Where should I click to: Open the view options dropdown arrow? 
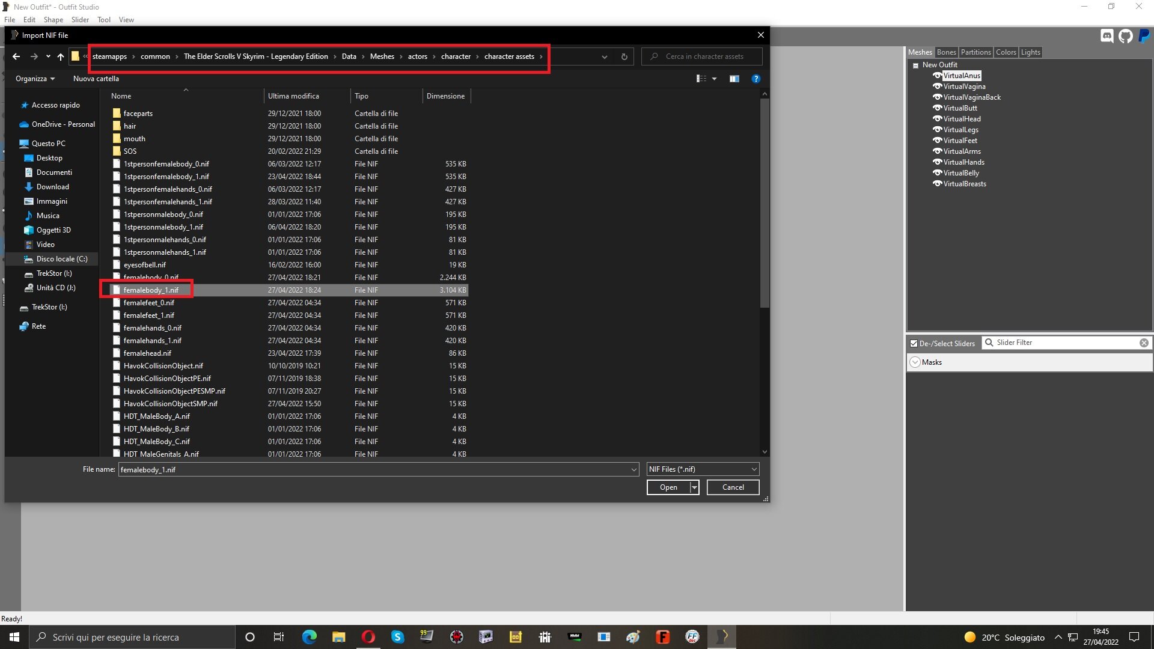pyautogui.click(x=714, y=79)
